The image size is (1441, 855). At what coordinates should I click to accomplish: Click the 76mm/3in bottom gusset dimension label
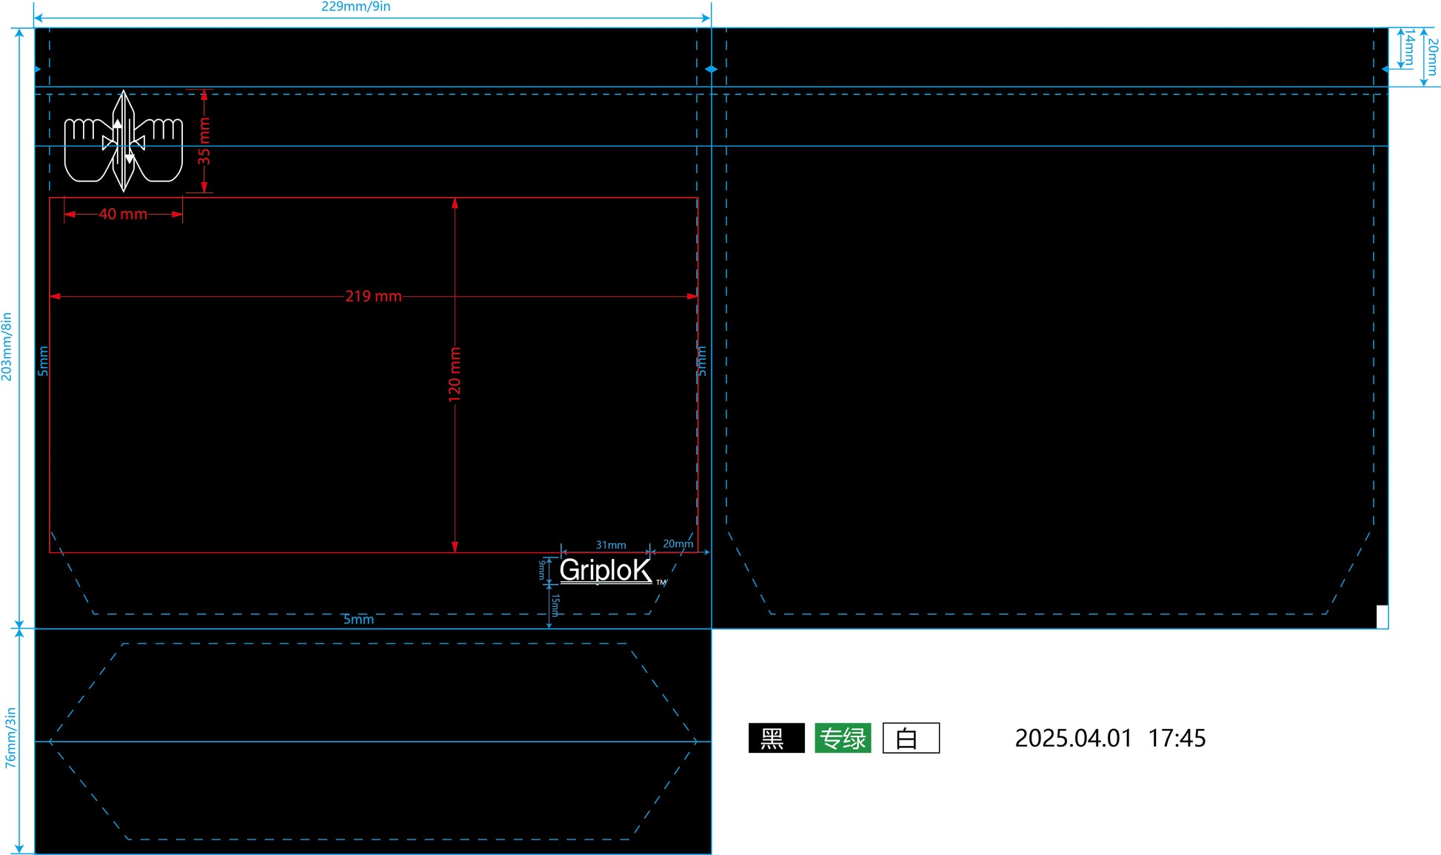point(10,737)
